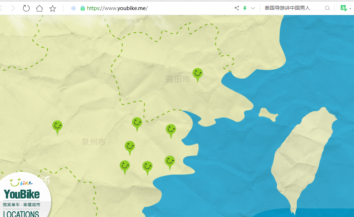Select the smiley pin beside 莆田市

197,74
